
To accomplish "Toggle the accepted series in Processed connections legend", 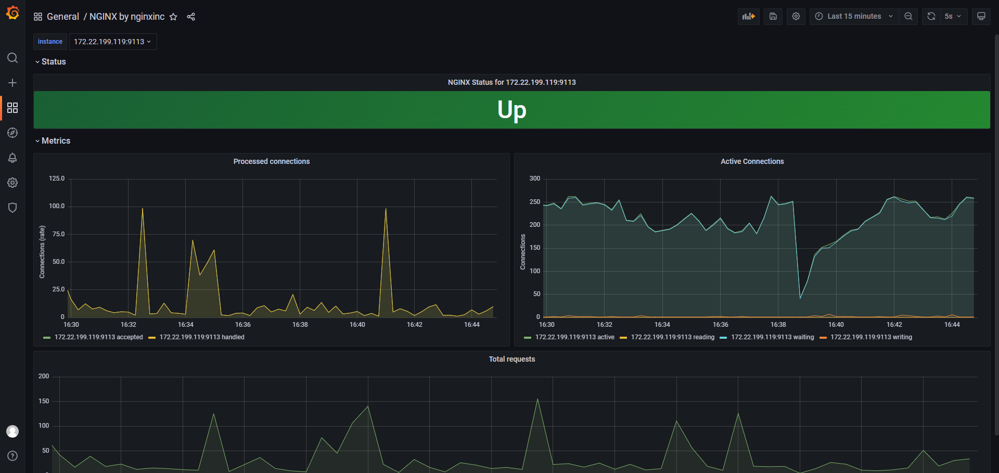I will [x=99, y=337].
